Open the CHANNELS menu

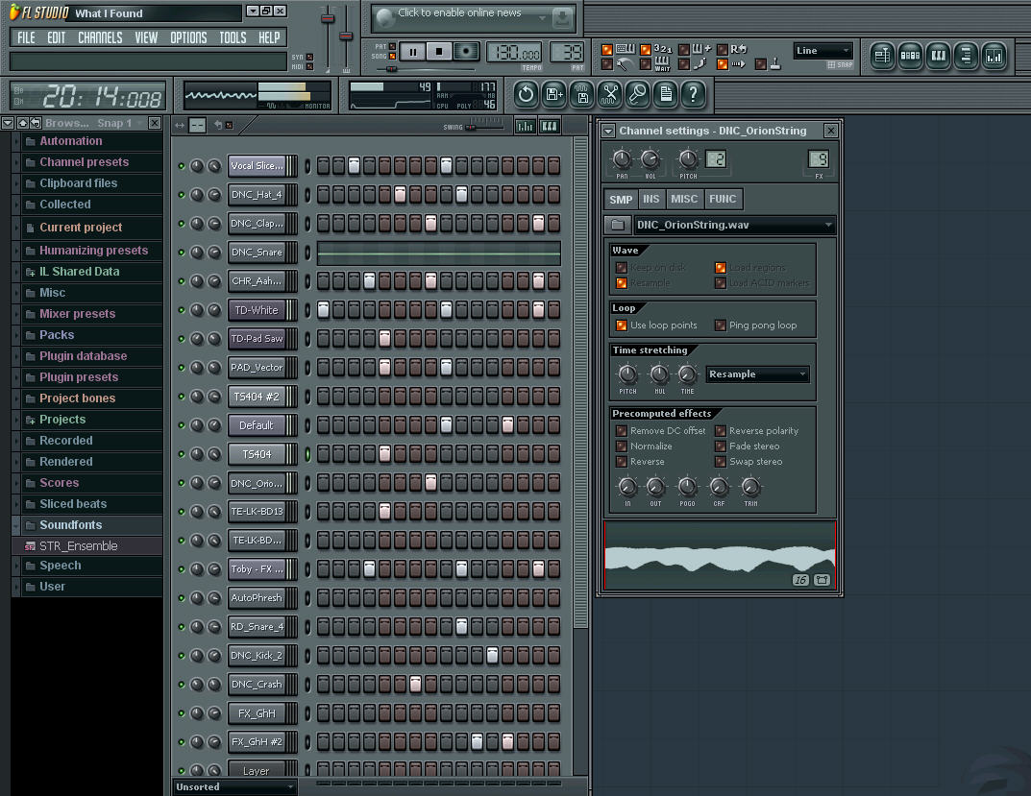pos(100,37)
